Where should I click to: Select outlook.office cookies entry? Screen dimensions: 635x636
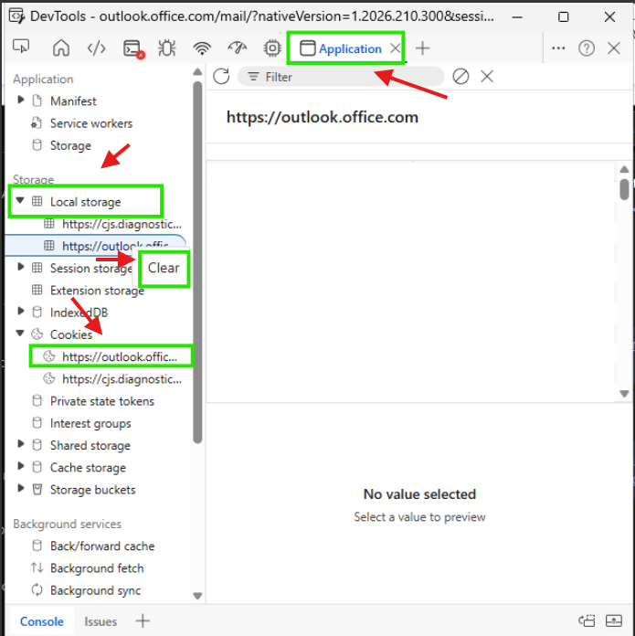(119, 356)
